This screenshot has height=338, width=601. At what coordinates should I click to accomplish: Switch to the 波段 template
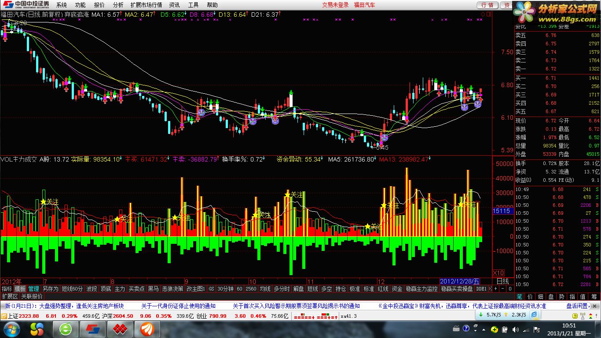pos(92,289)
